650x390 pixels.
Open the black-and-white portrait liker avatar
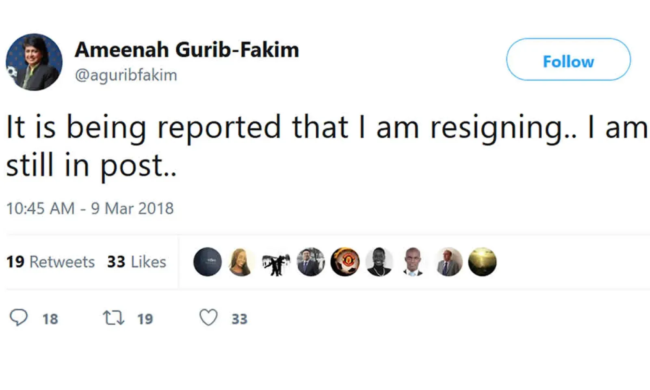[x=379, y=262]
